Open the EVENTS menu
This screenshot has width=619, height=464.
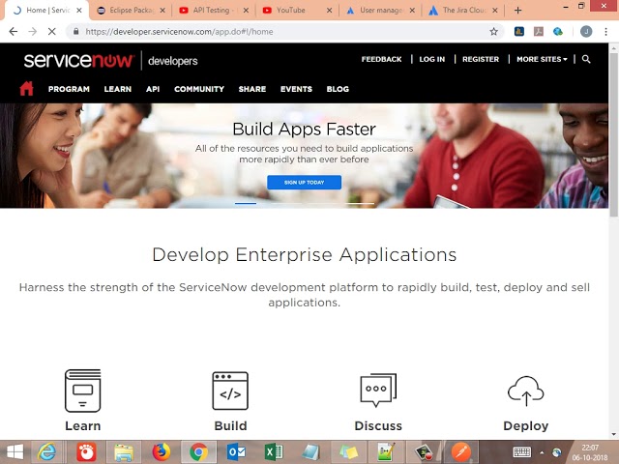296,89
